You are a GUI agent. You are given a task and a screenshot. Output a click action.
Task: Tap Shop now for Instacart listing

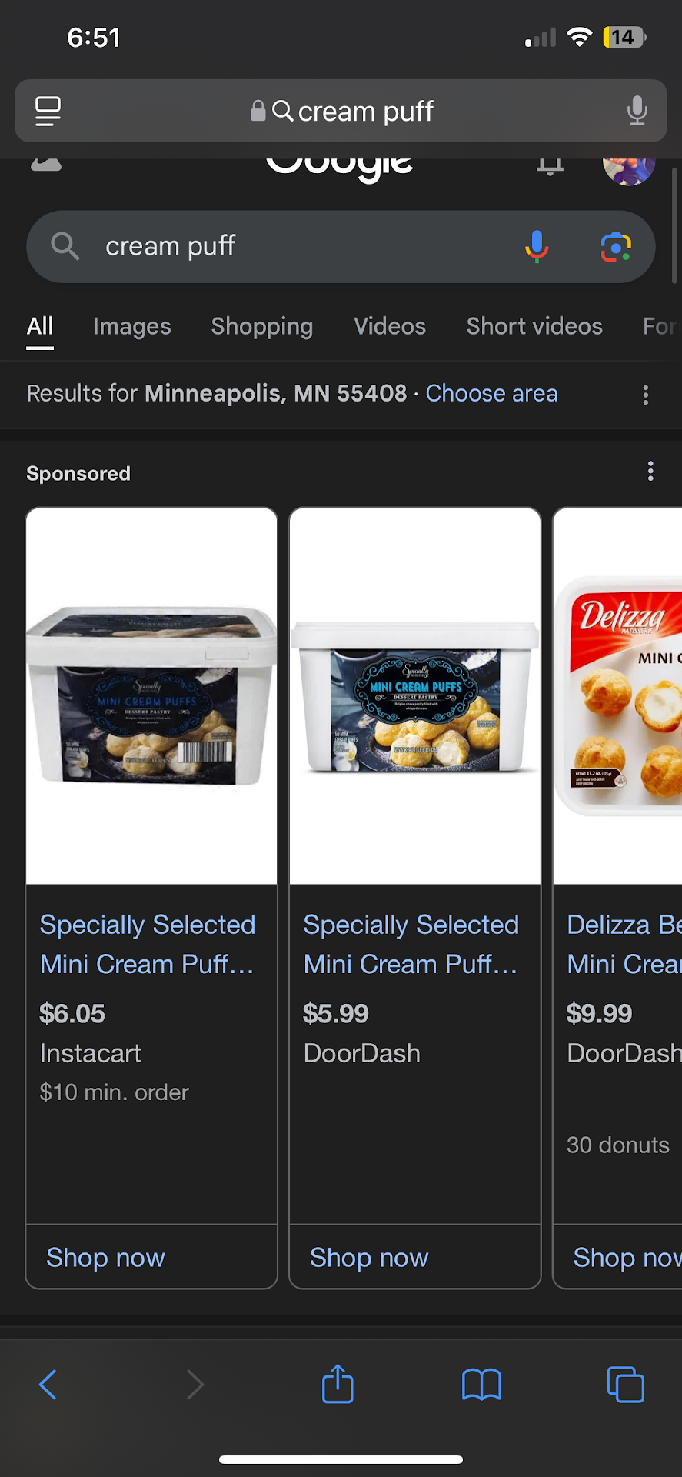(x=105, y=1258)
